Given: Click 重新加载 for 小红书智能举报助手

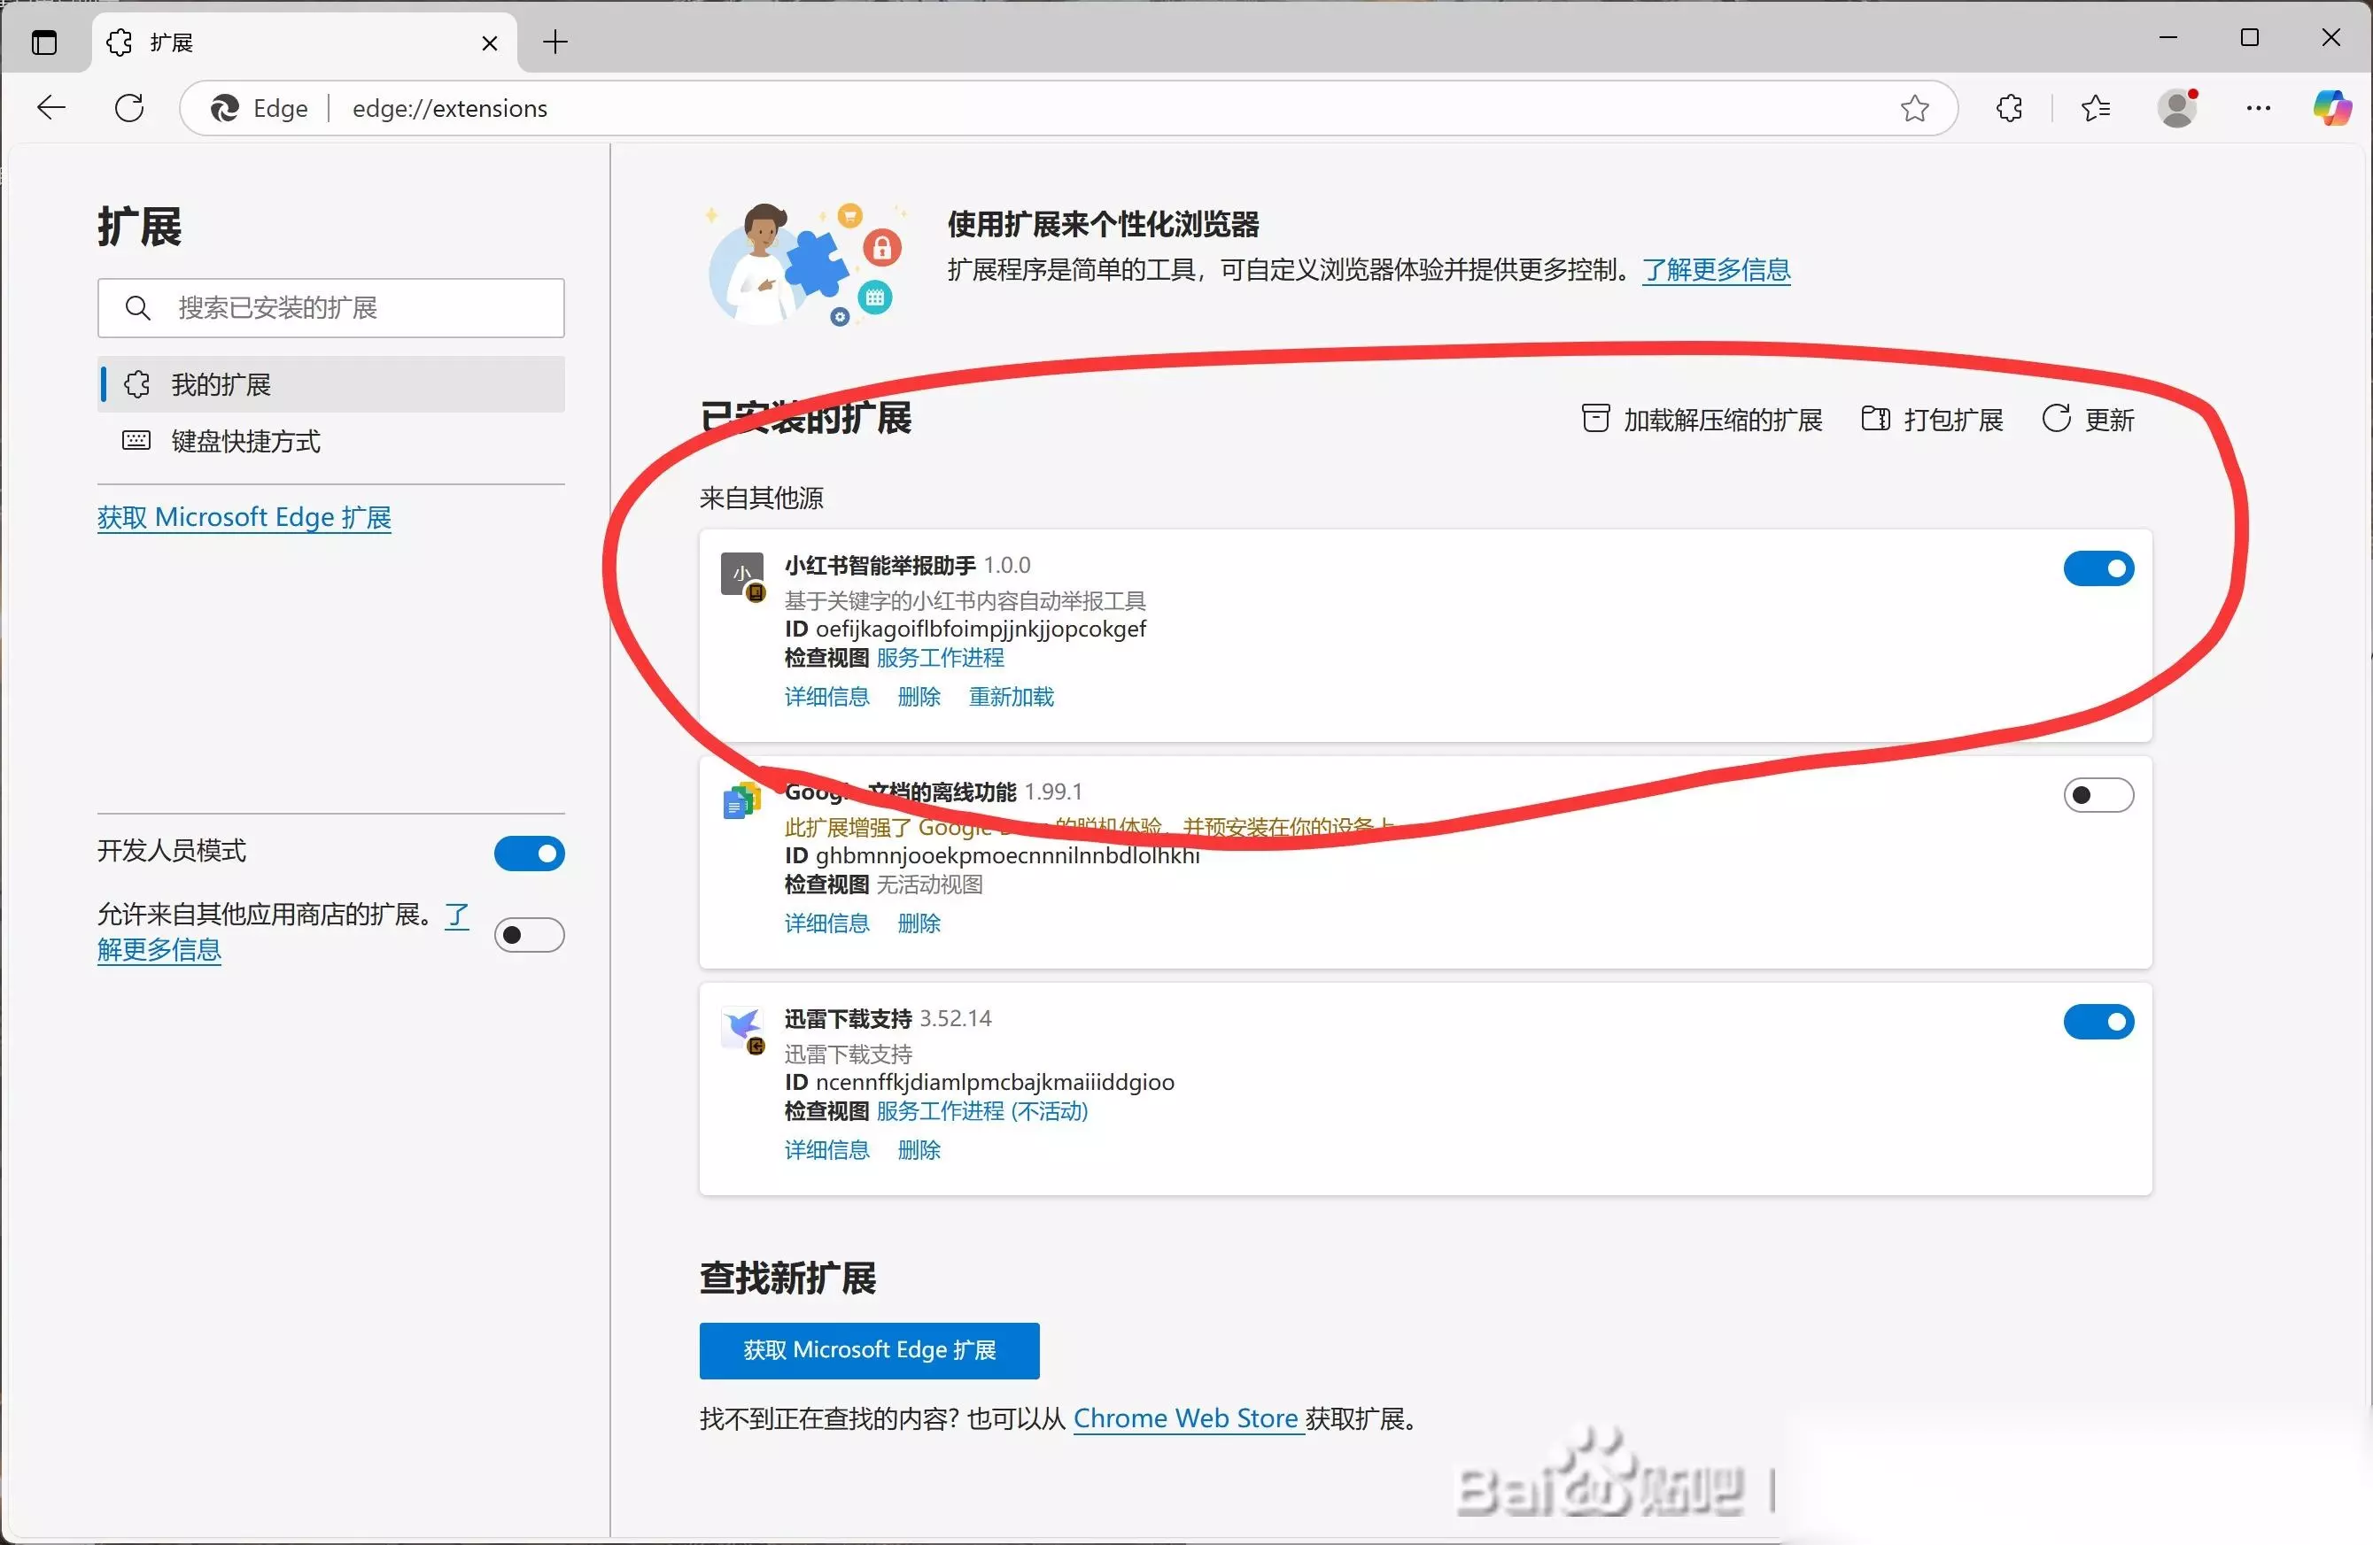Looking at the screenshot, I should point(1011,697).
